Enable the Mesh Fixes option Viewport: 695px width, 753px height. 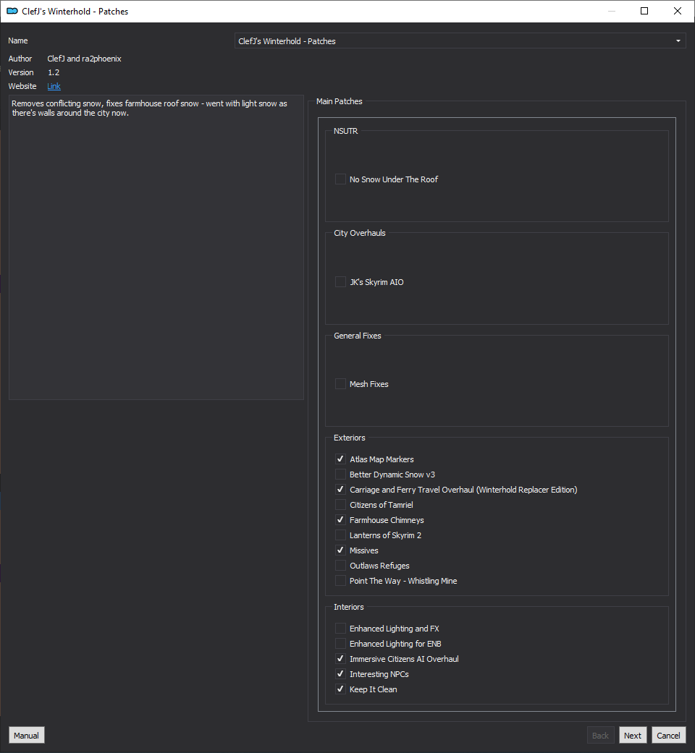(340, 383)
